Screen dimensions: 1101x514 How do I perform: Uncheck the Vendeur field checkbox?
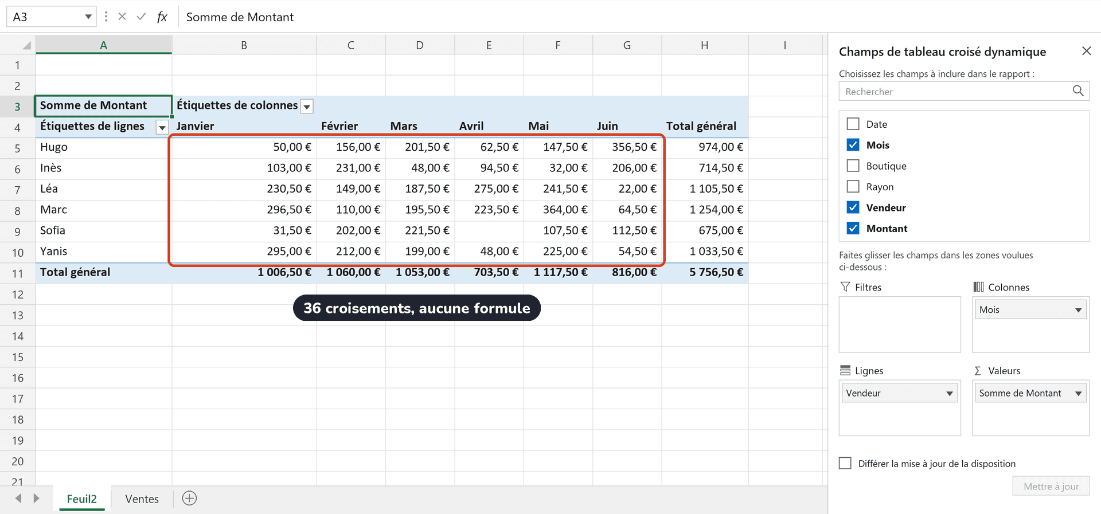click(853, 207)
